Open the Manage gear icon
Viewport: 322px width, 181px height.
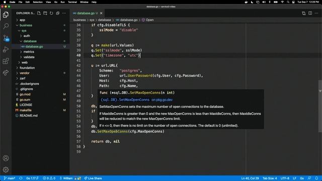coord(6,170)
